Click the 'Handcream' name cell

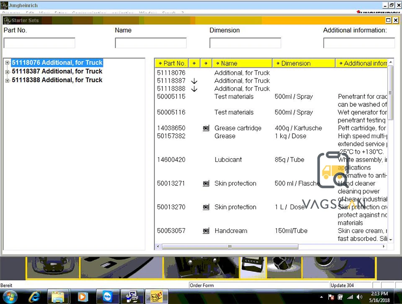pos(231,231)
